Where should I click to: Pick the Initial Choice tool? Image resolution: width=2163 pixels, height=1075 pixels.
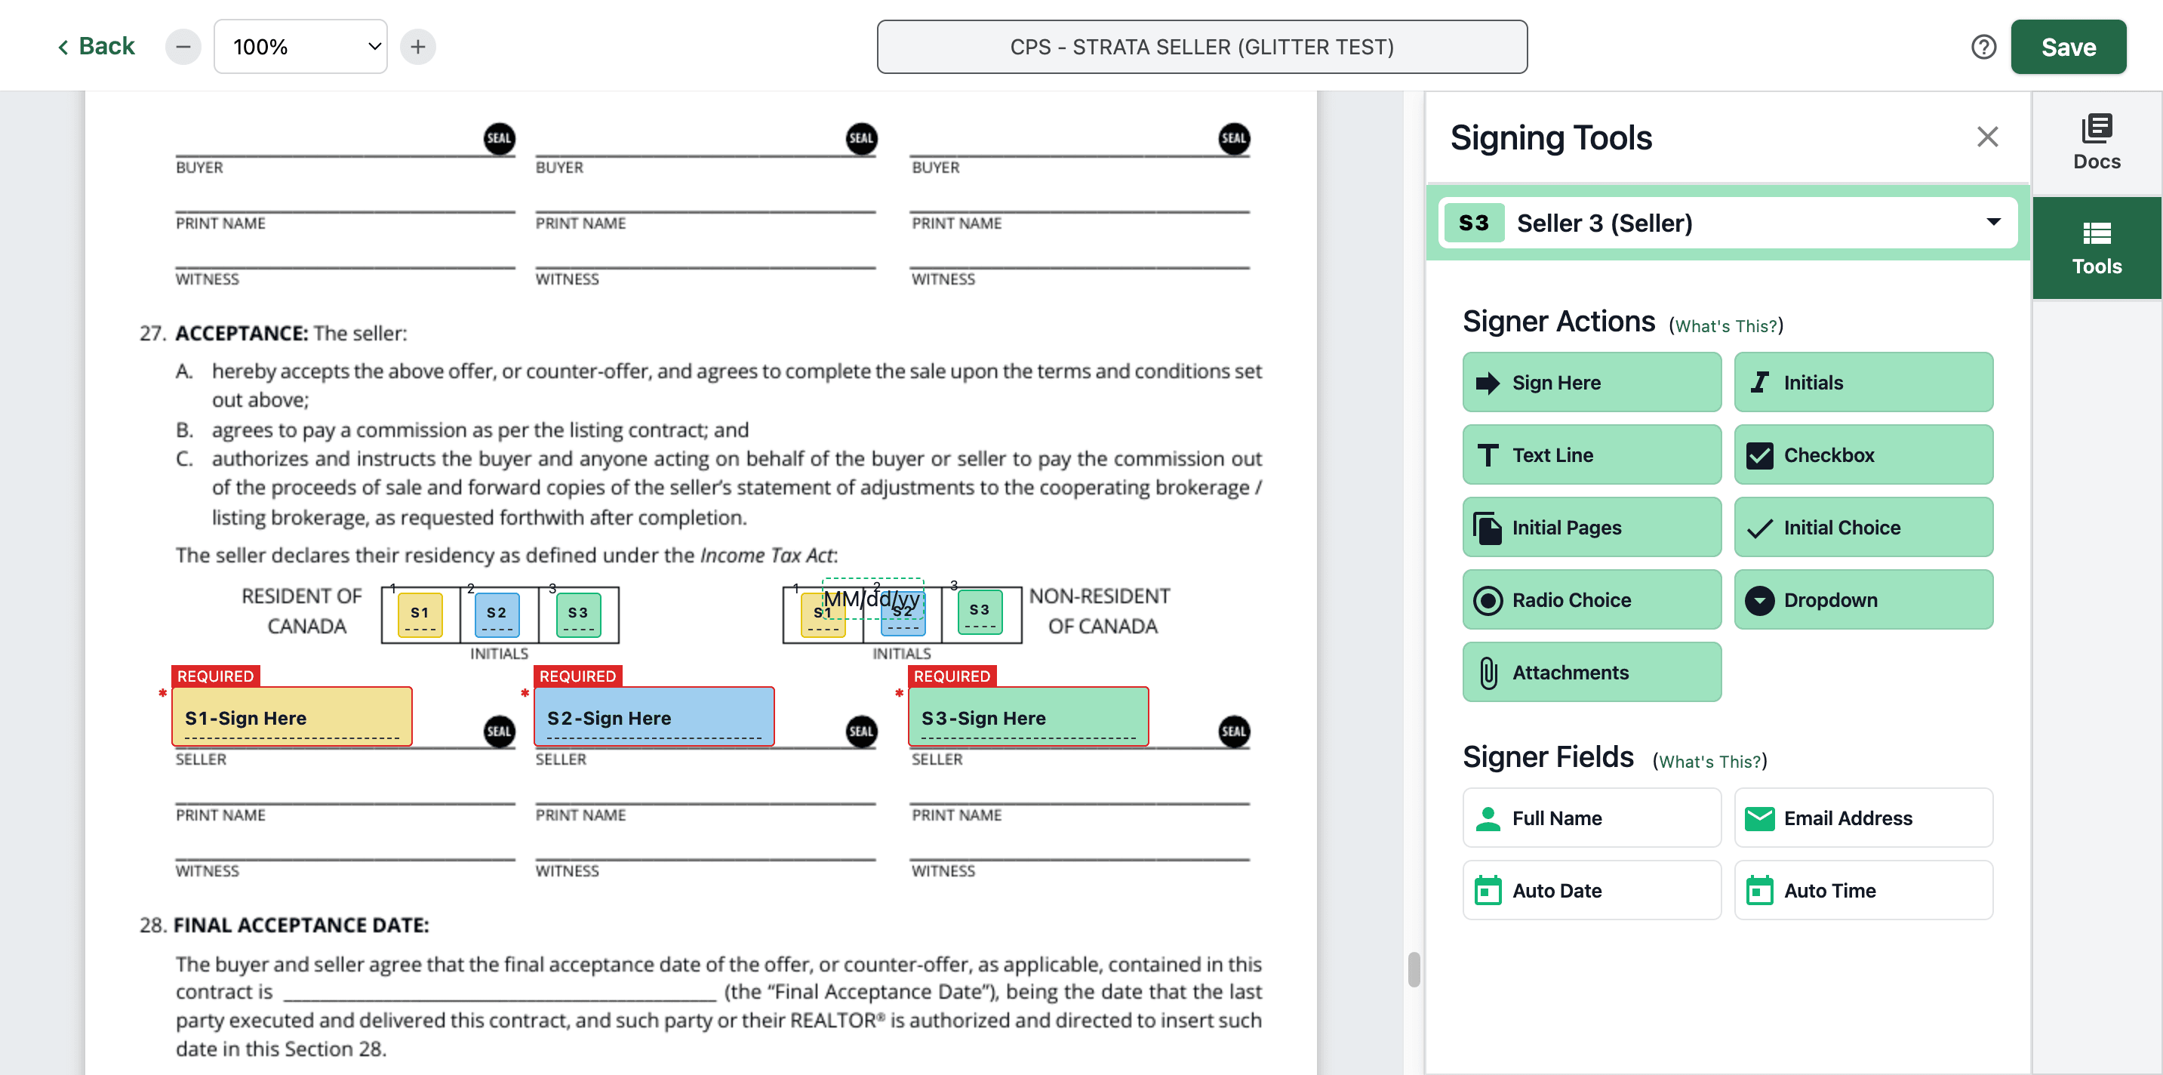pos(1863,528)
